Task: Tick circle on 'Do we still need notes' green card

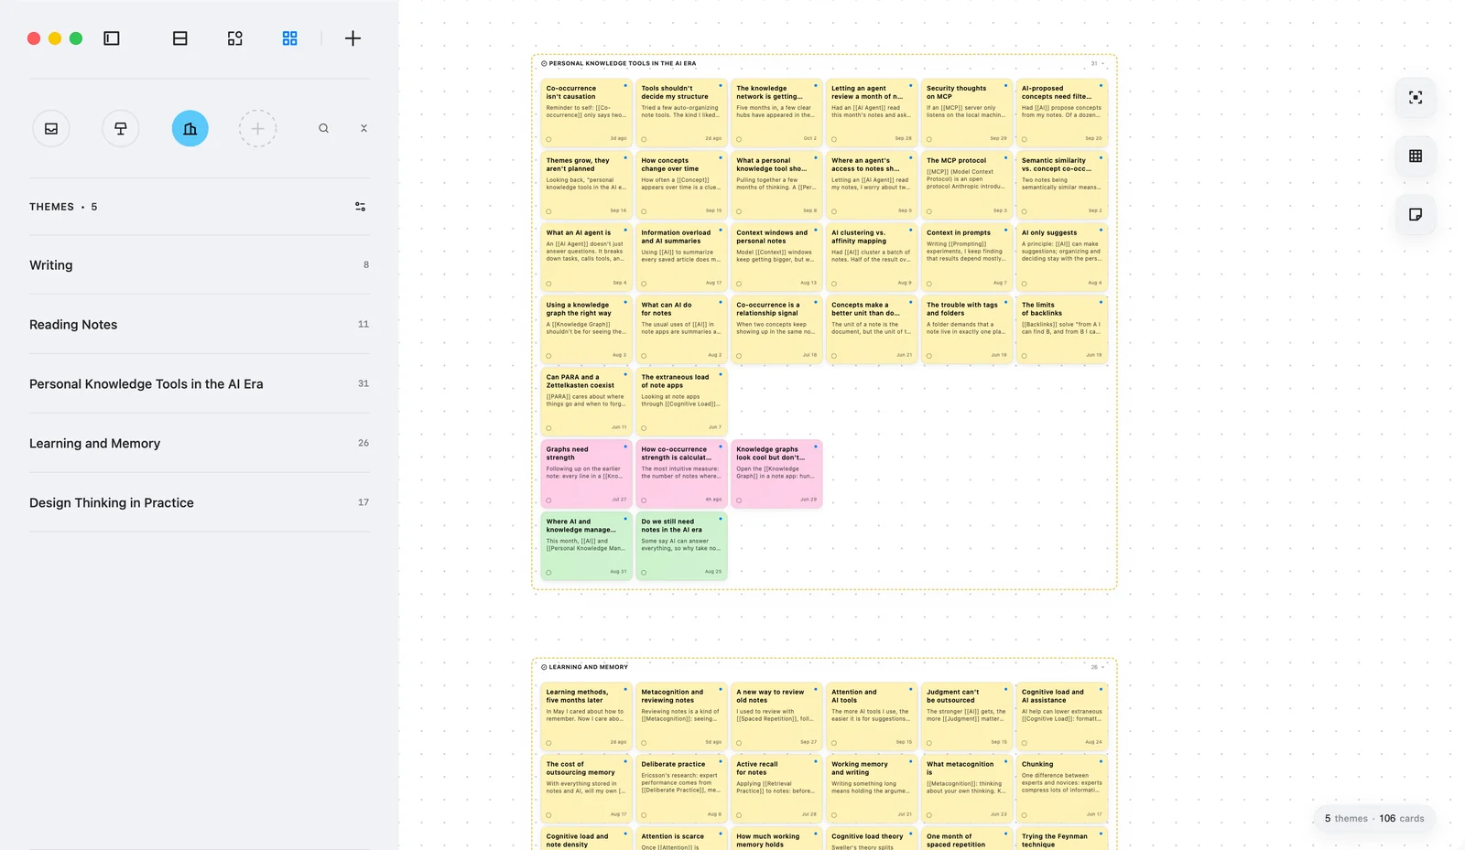Action: tap(644, 573)
